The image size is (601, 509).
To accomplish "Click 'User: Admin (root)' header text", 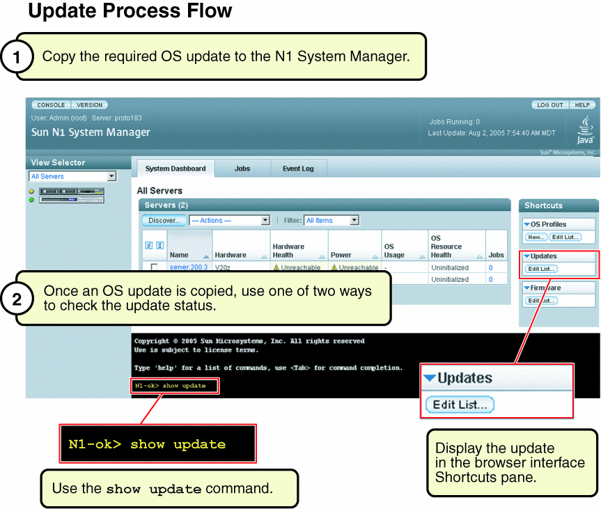I will [58, 118].
